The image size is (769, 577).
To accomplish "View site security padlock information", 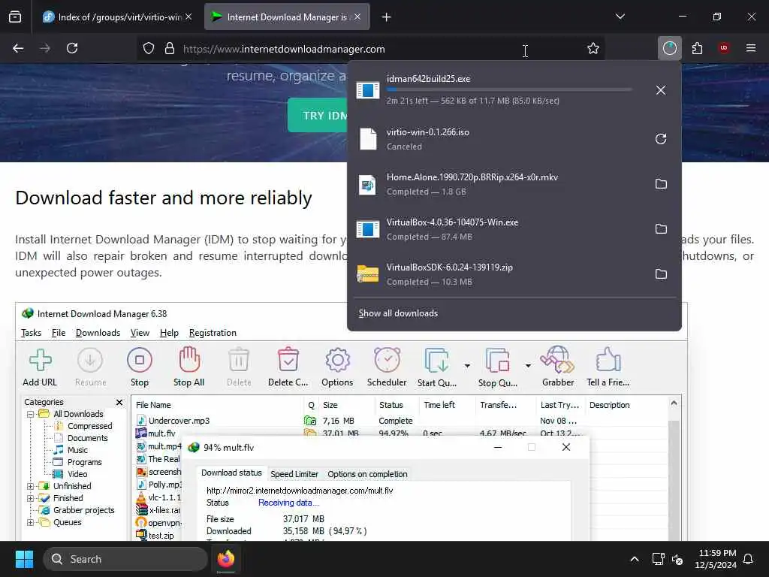I will click(170, 49).
